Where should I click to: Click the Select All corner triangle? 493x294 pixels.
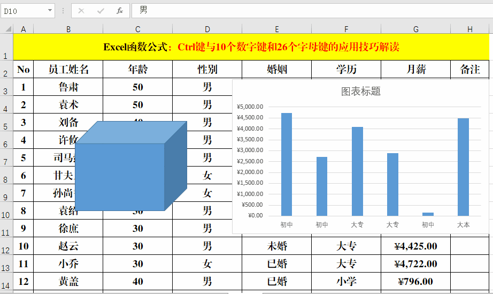click(8, 29)
